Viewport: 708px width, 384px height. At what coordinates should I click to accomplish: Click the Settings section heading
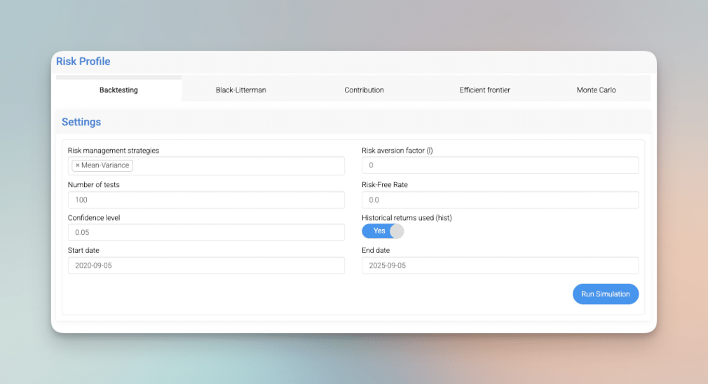click(81, 122)
